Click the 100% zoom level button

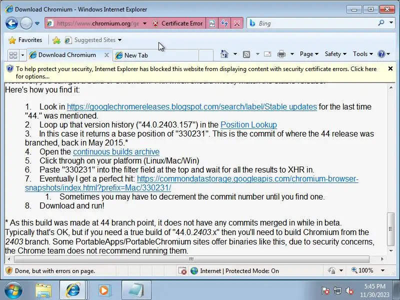(362, 270)
